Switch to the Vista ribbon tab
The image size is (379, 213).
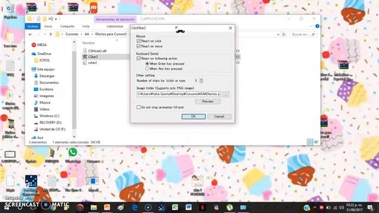86,26
